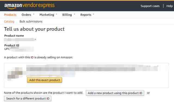Open the Billing menu
Viewport: 174px width, 104px height.
tap(67, 15)
